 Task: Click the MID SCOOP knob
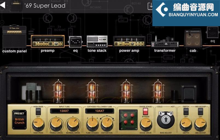pos(200,124)
